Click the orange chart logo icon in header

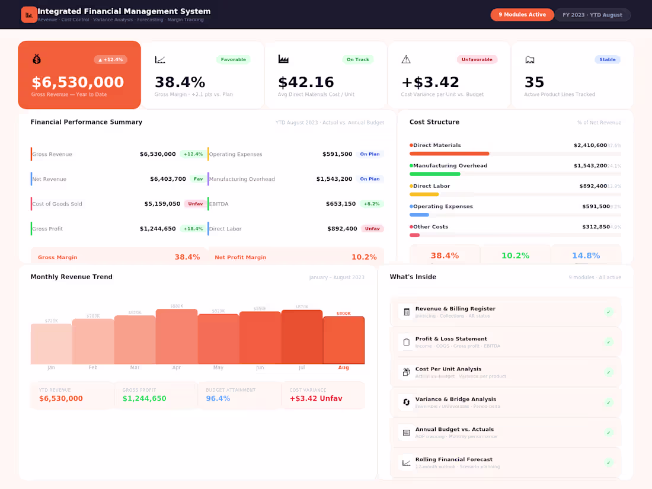[28, 15]
